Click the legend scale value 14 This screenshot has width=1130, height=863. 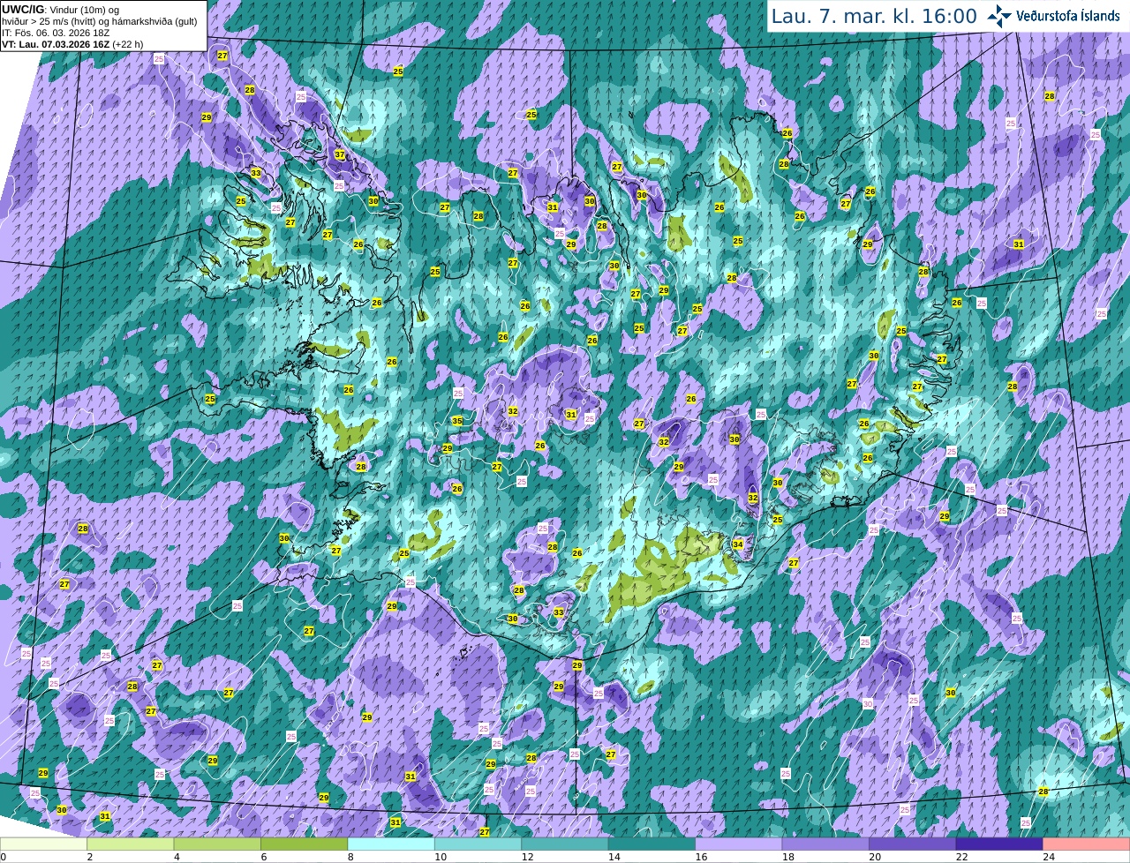coord(614,857)
